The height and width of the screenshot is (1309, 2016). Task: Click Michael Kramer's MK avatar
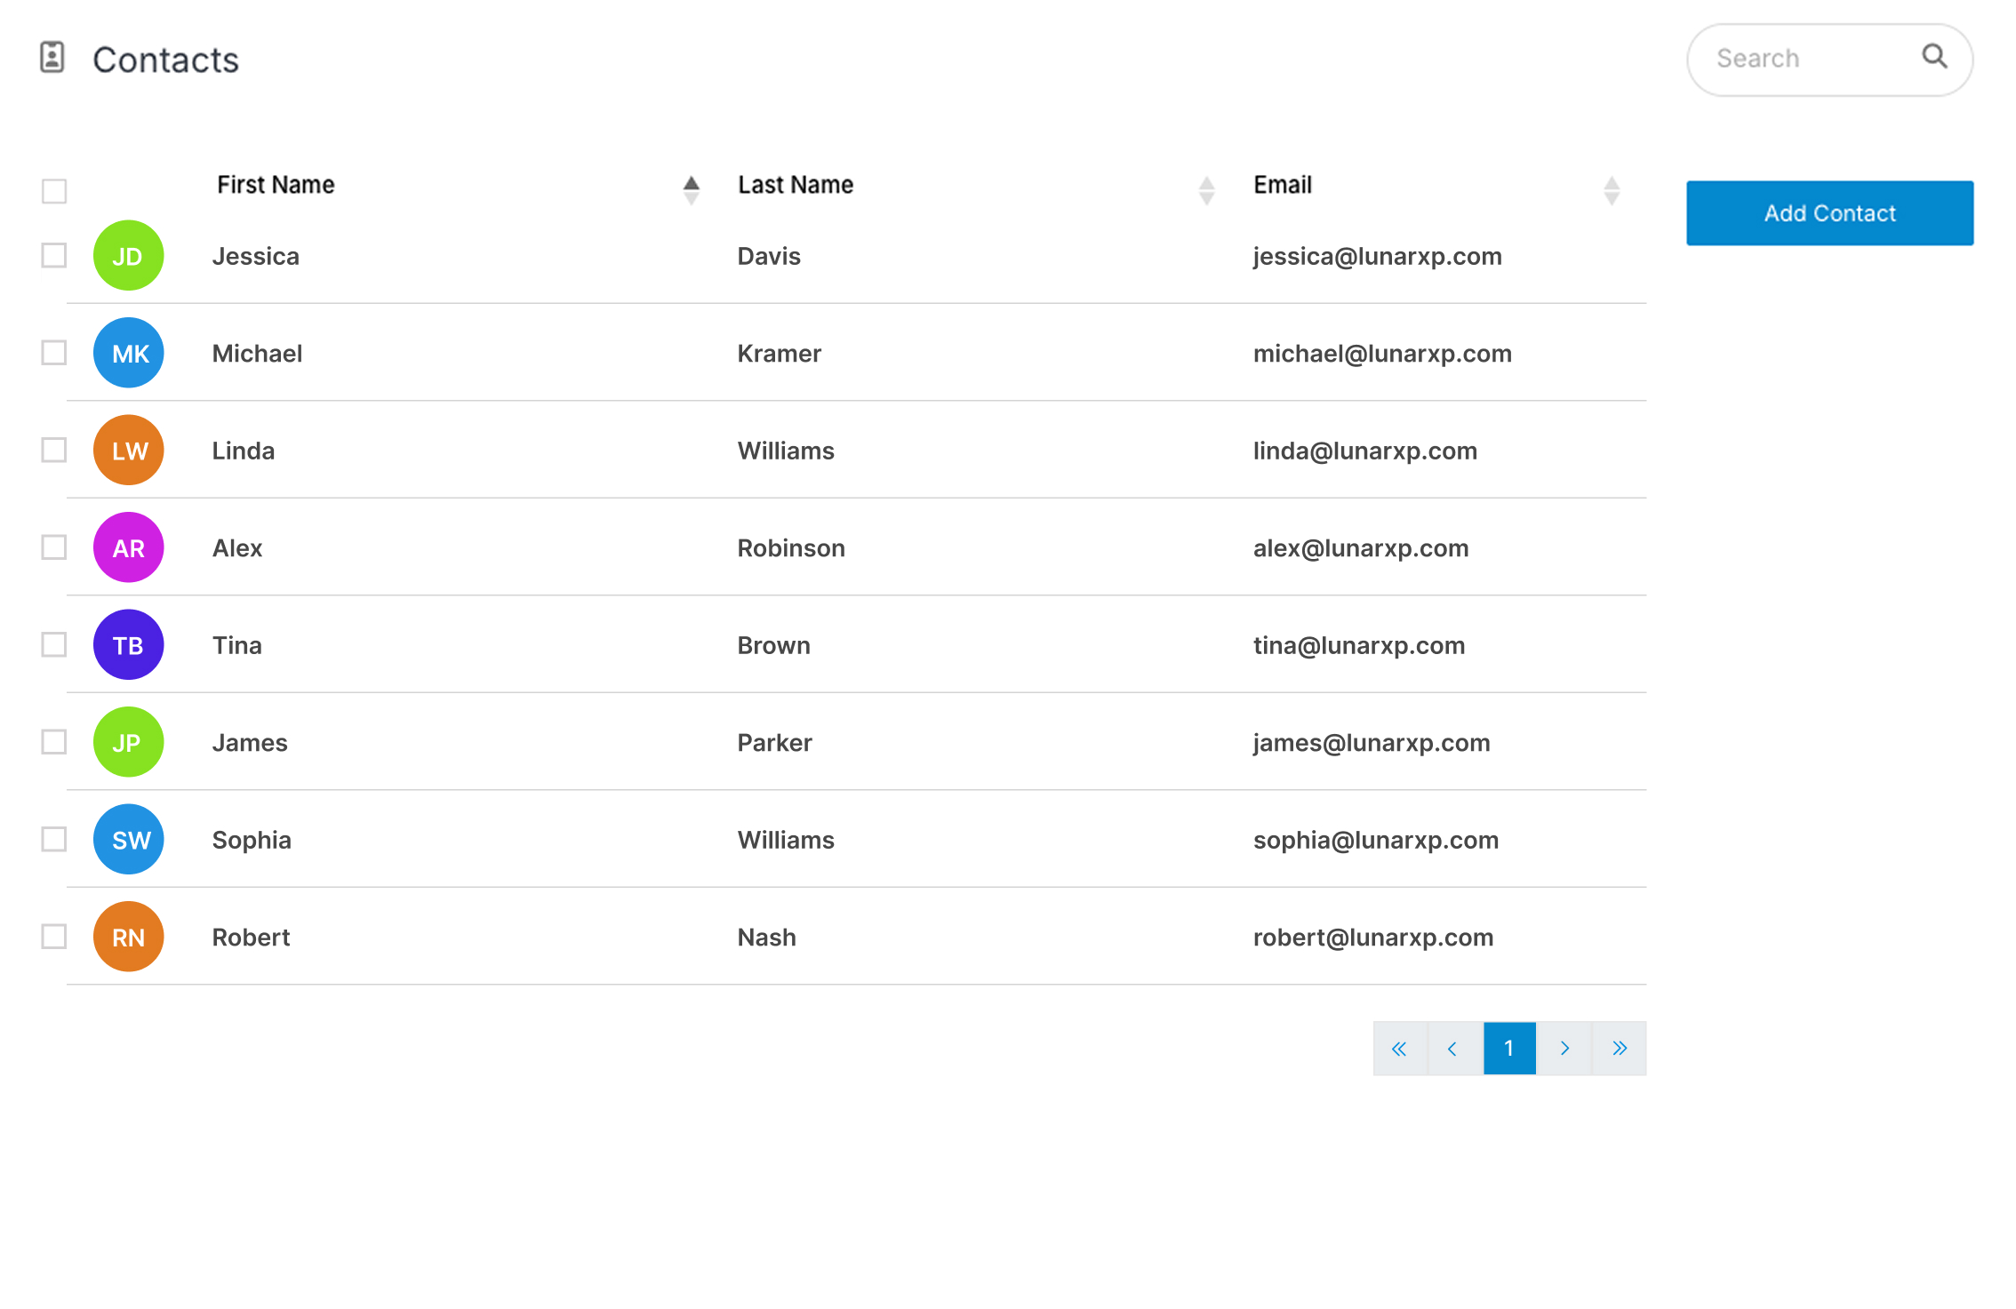[129, 354]
